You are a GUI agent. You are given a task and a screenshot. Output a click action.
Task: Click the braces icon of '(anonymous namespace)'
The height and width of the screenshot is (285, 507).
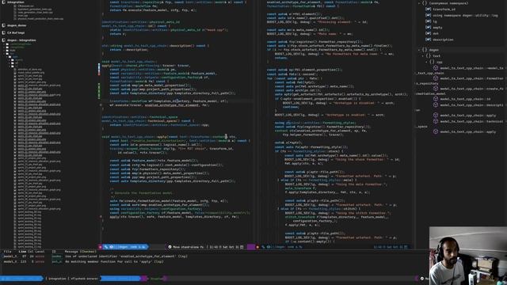tap(425, 3)
